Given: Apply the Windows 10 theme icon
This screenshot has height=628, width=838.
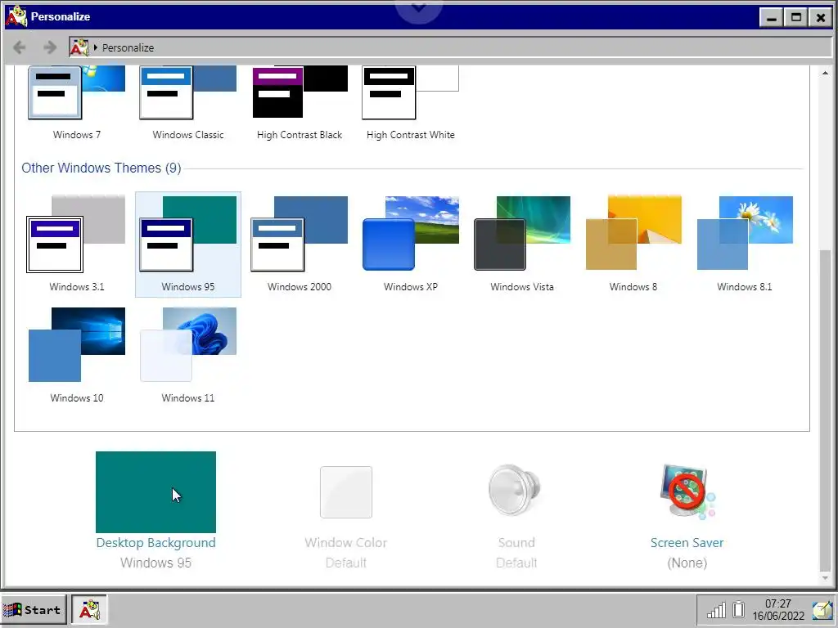Looking at the screenshot, I should tap(76, 344).
